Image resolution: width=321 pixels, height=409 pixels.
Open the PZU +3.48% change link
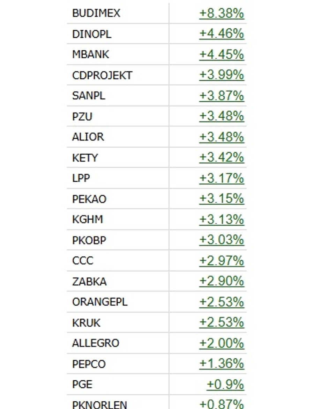222,116
